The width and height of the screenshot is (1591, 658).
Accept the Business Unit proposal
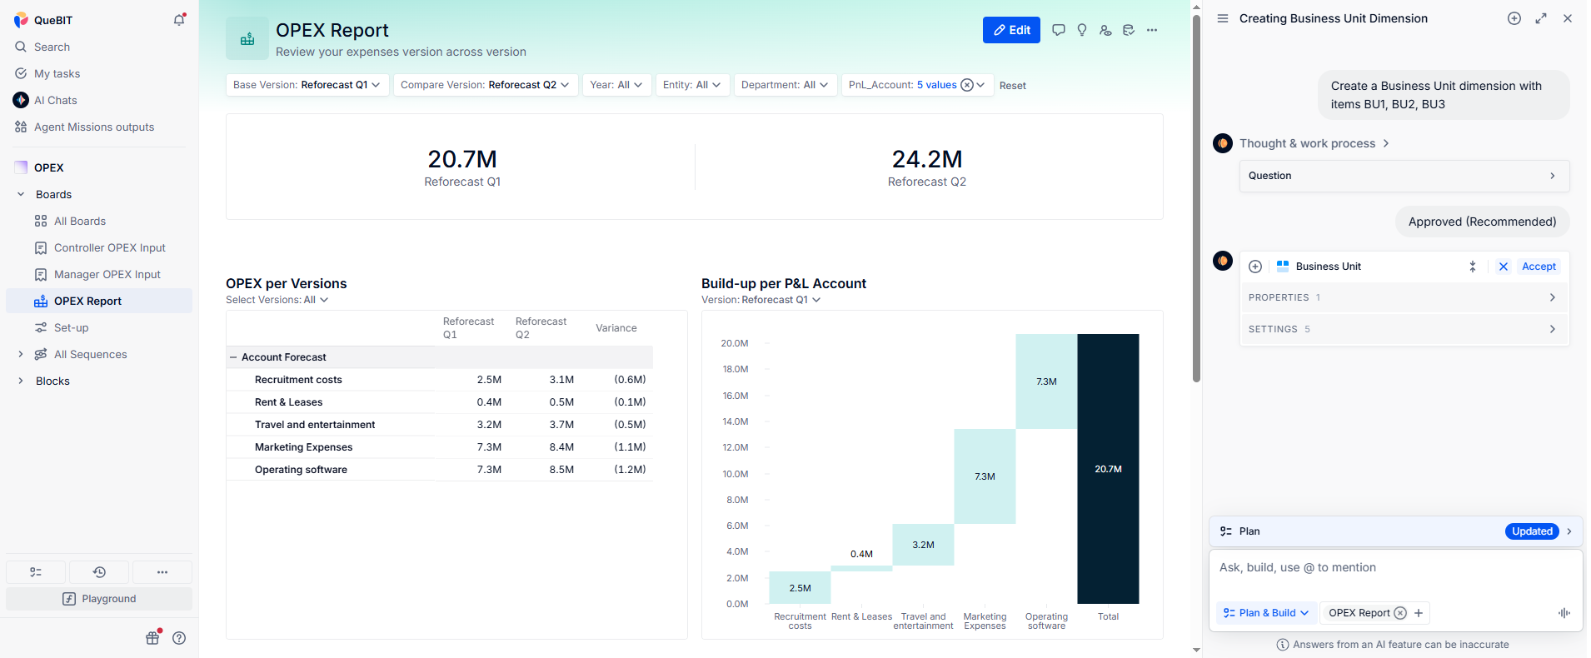pyautogui.click(x=1538, y=267)
